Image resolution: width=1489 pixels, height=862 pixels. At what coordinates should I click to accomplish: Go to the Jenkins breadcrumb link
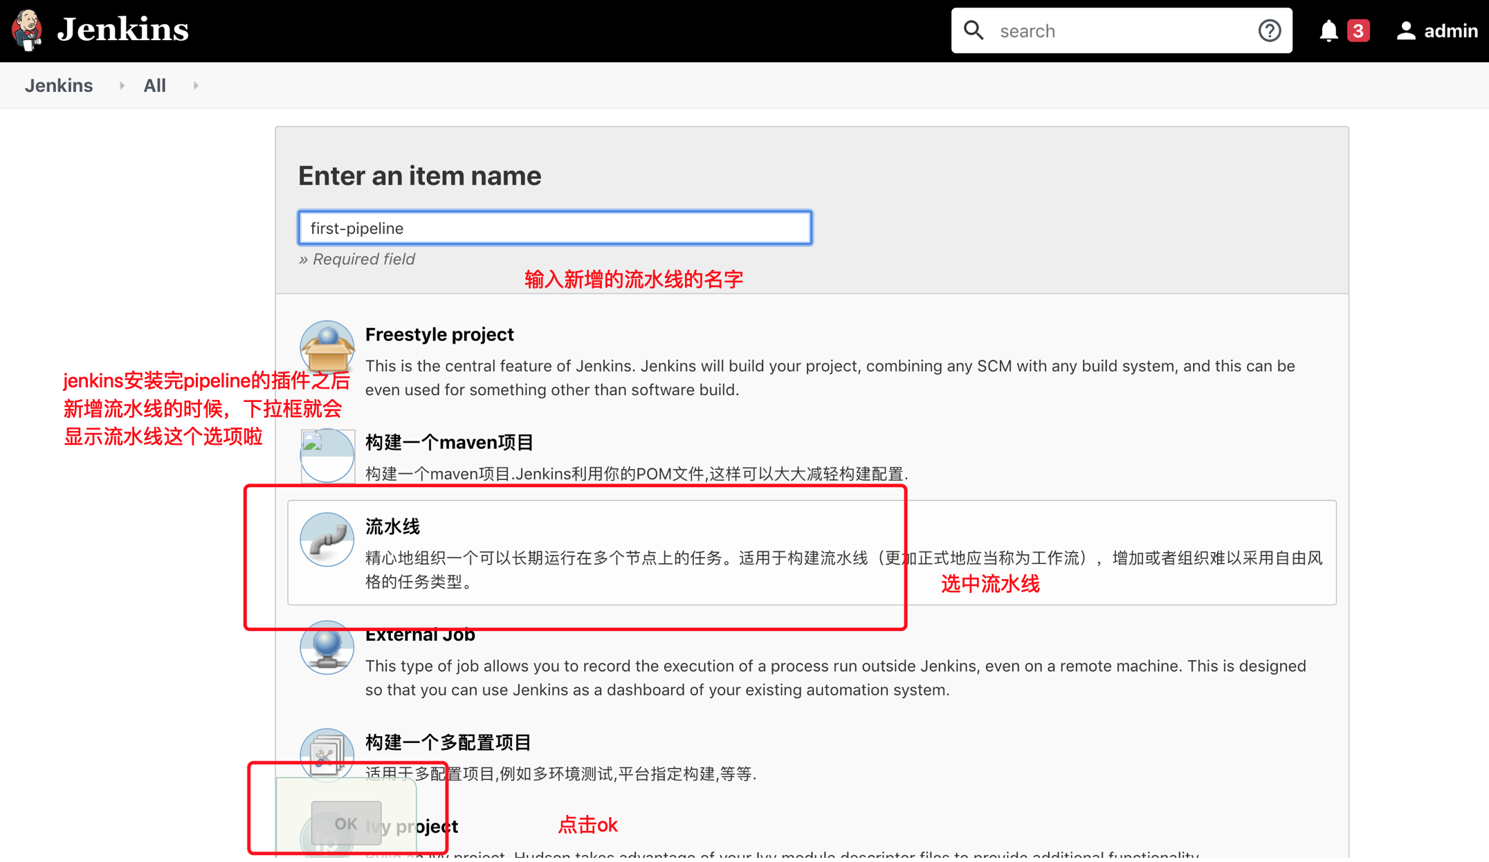tap(59, 86)
